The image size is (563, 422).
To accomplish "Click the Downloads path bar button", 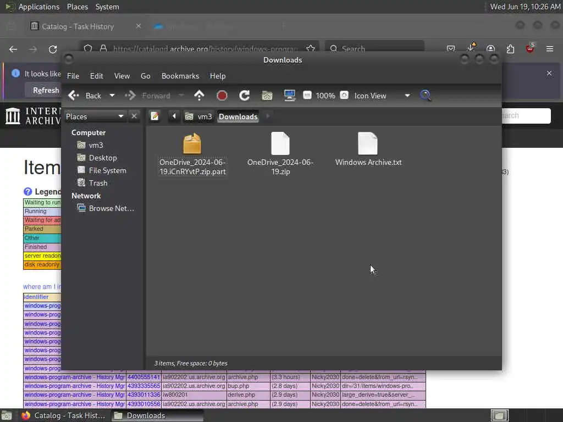I will 238,116.
